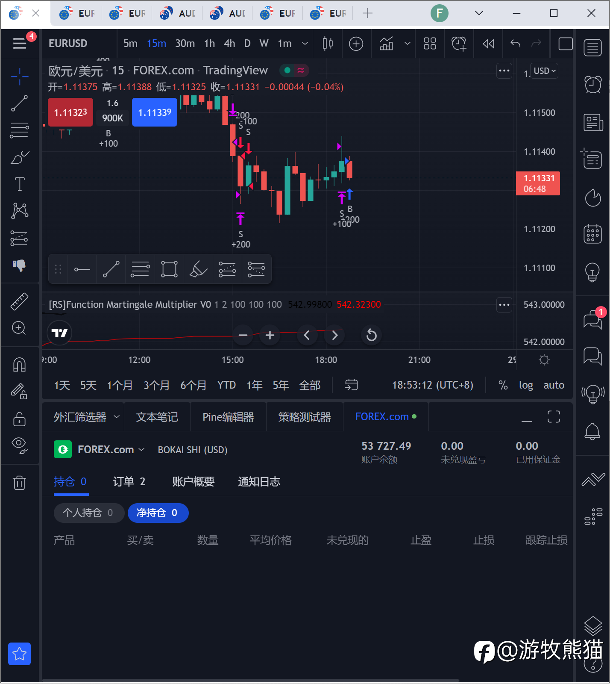Open the USD currency dropdown
This screenshot has height=684, width=610.
point(545,71)
